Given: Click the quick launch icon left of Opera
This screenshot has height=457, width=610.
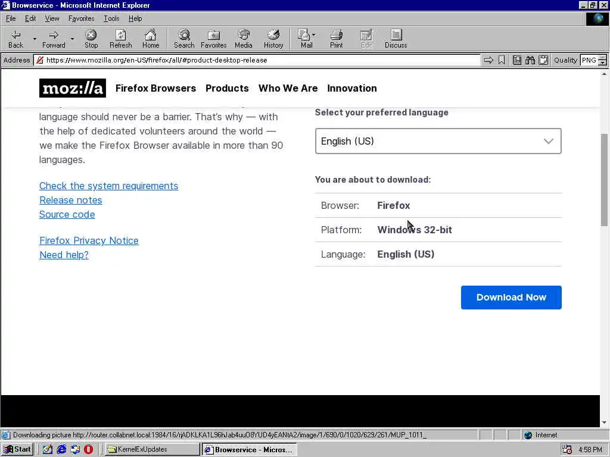Looking at the screenshot, I should (x=75, y=449).
